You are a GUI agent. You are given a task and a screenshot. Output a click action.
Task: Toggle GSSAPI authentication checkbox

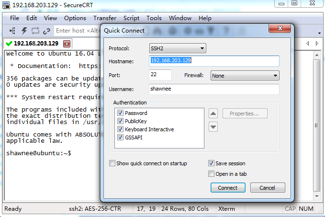120,137
